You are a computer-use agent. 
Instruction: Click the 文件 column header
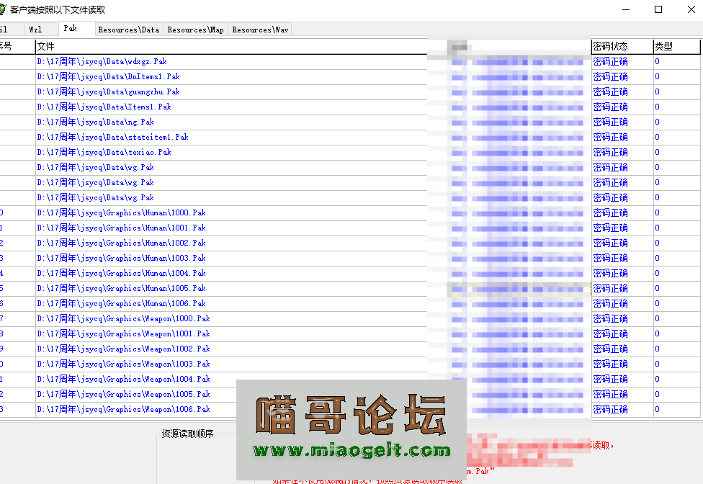(47, 46)
